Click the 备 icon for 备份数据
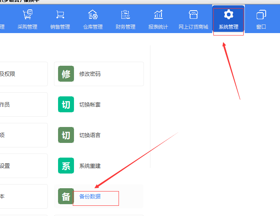 (x=66, y=196)
